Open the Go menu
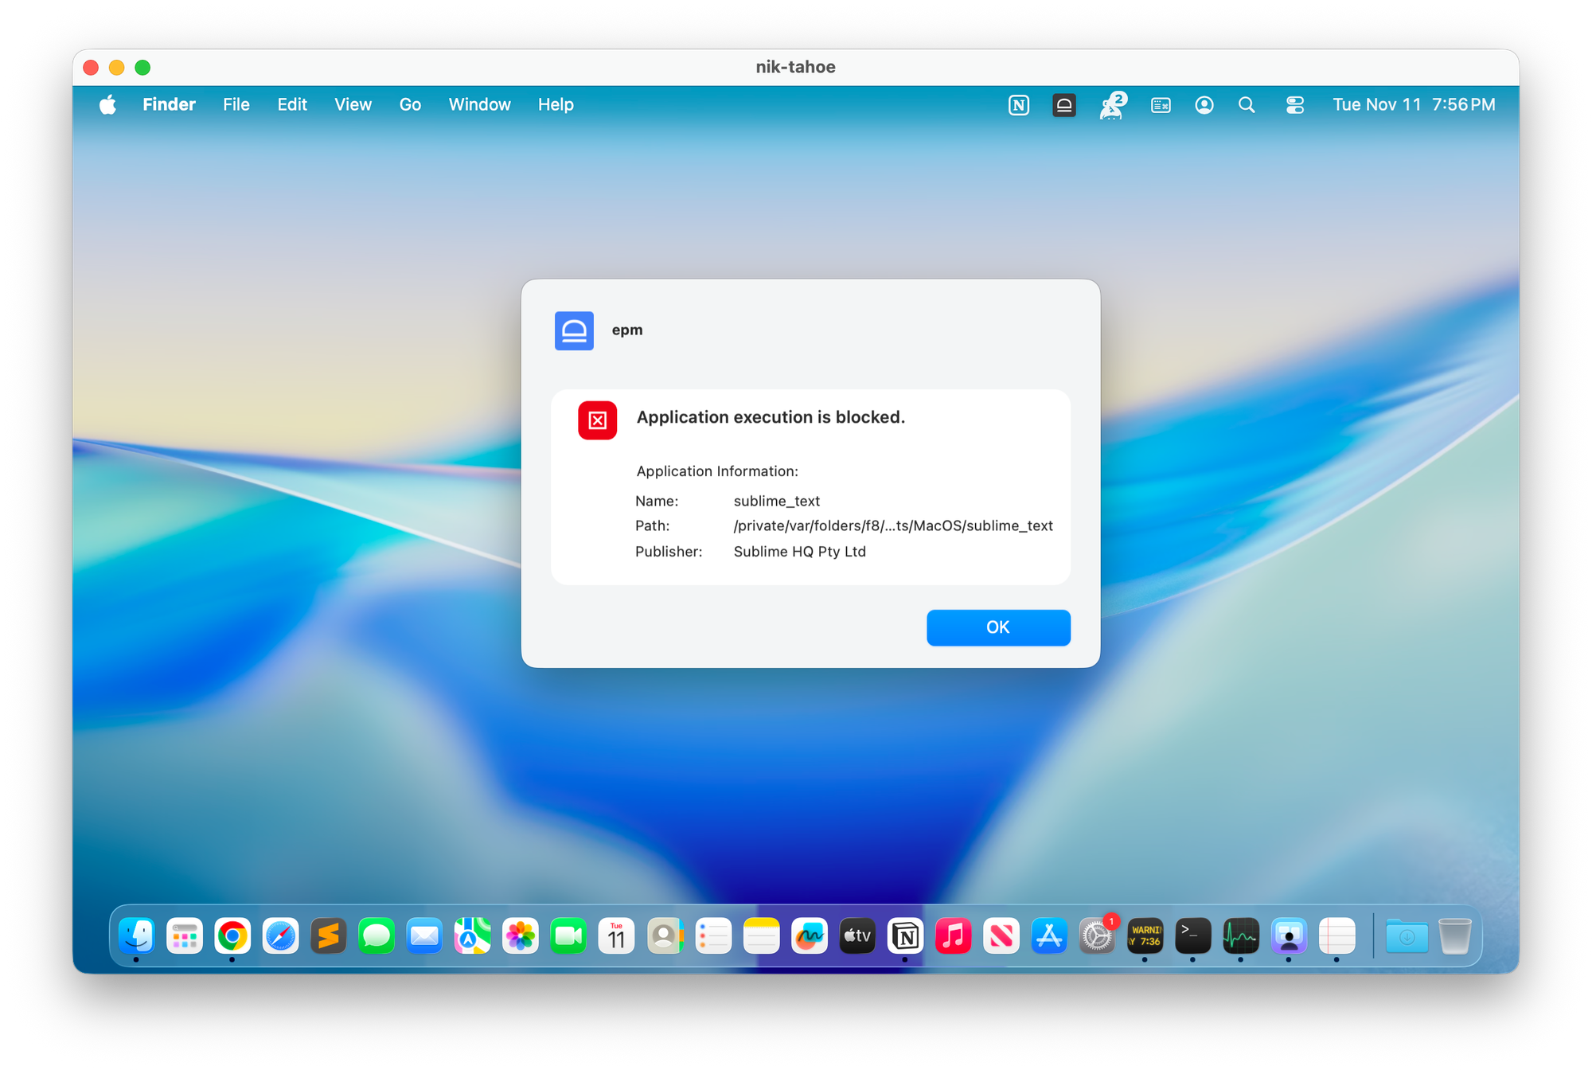 pos(410,105)
